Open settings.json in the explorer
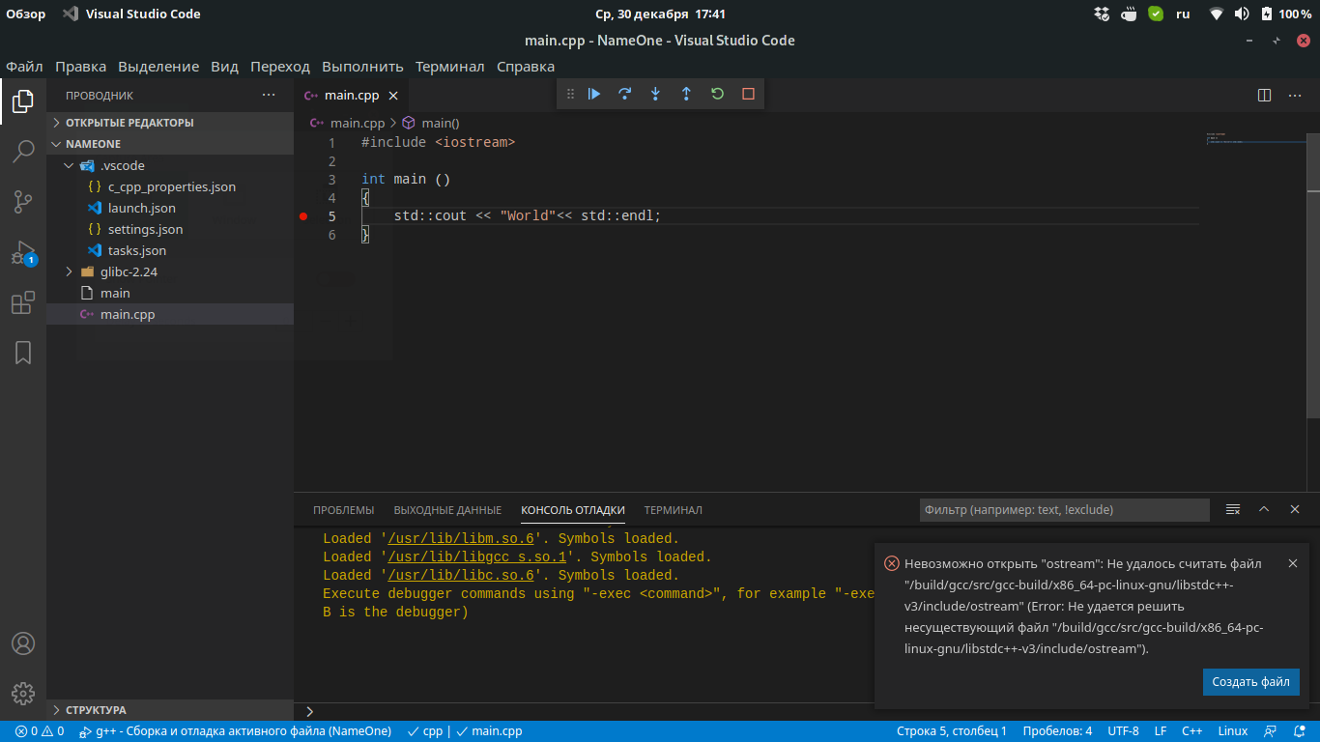1320x742 pixels. tap(170, 229)
